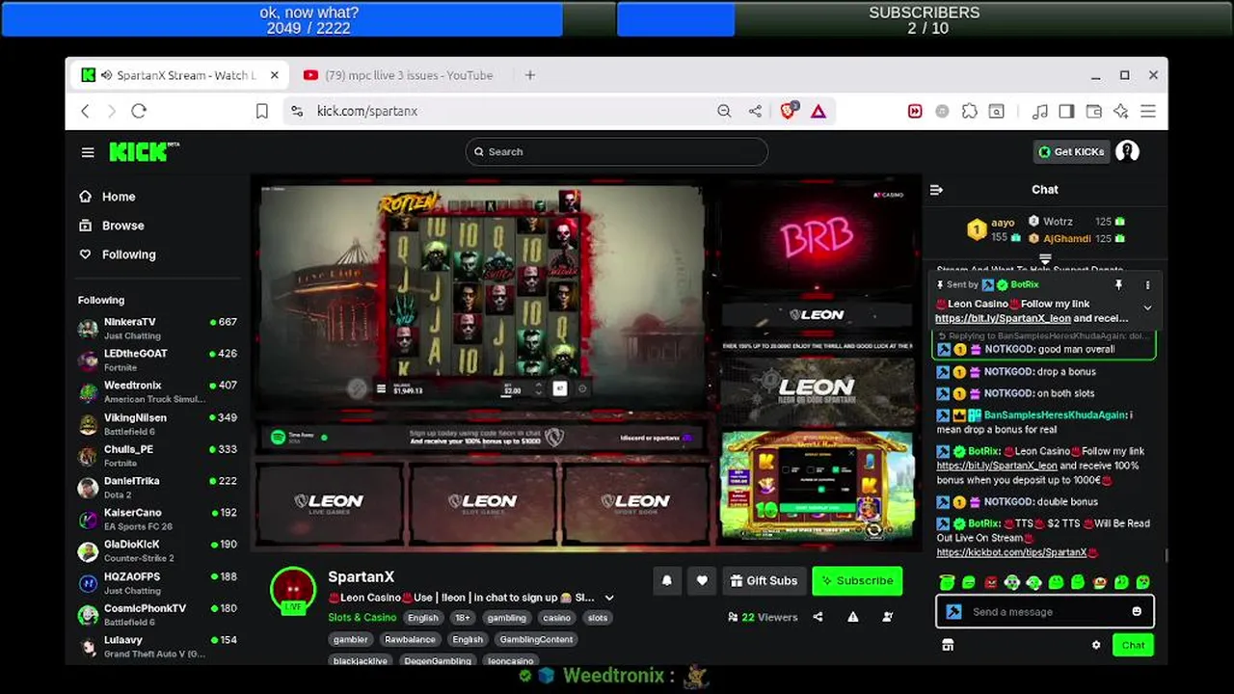Viewport: 1234px width, 694px height.
Task: Click the 18+ tag
Action: tap(463, 618)
